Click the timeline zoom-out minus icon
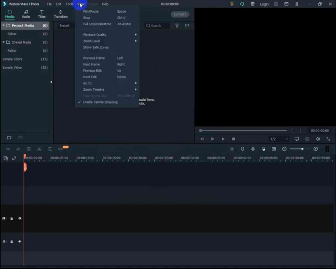 [284, 149]
